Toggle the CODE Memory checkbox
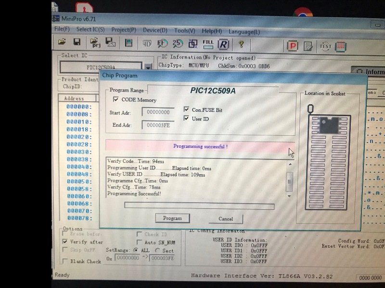The image size is (385, 288). pos(115,100)
